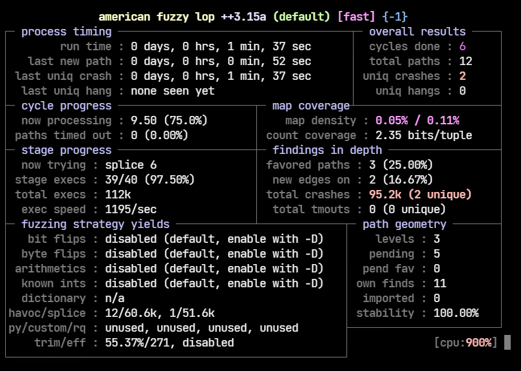Click the 'overall results' section header

point(417,32)
